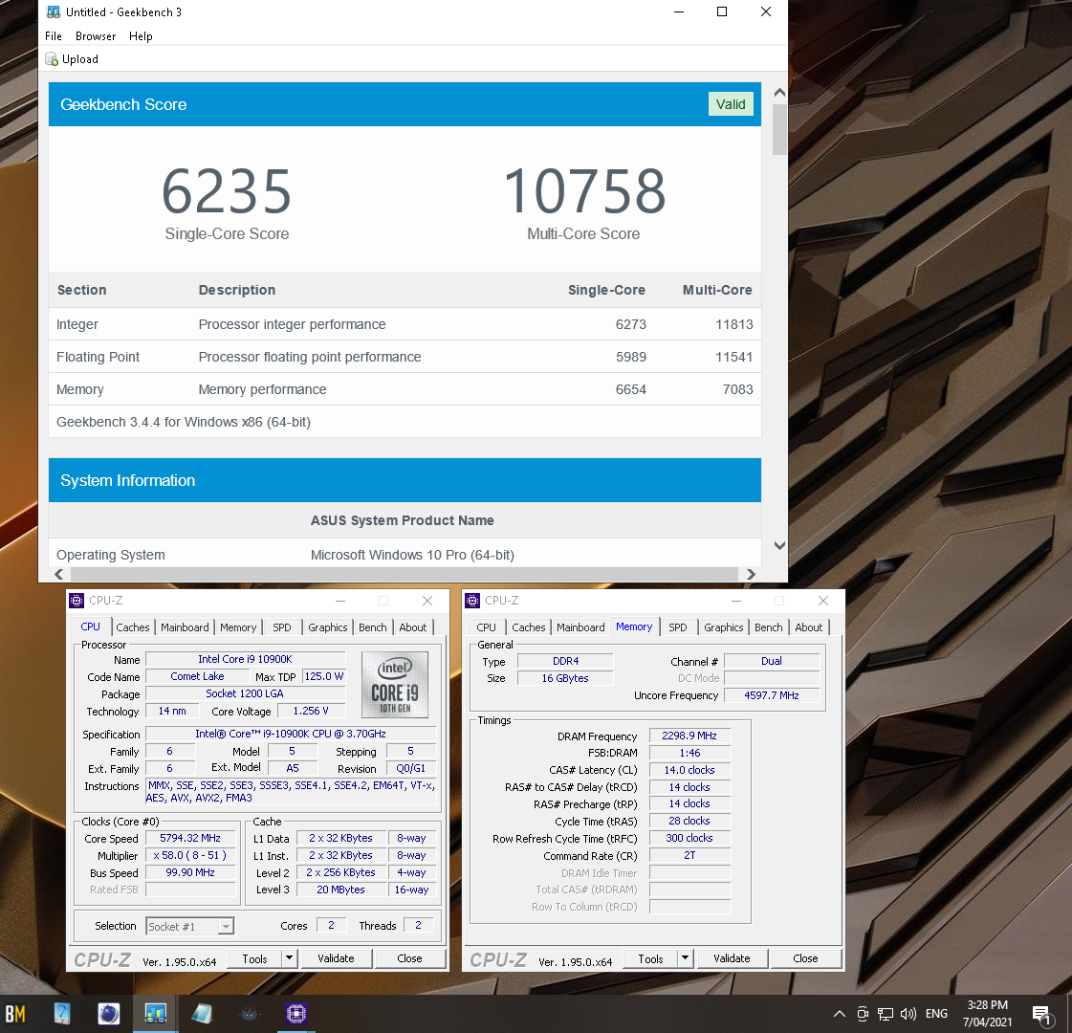Select Mainboard tab in left CPU-Z window
This screenshot has height=1033, width=1072.
tap(185, 627)
